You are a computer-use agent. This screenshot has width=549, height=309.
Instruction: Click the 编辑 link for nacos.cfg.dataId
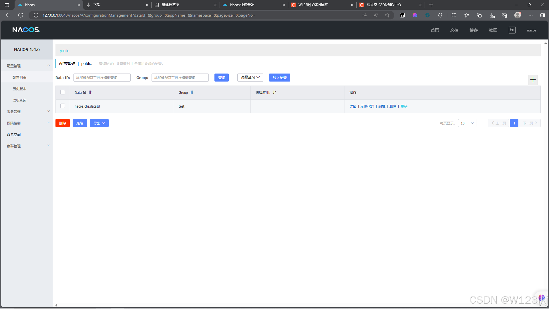tap(382, 106)
